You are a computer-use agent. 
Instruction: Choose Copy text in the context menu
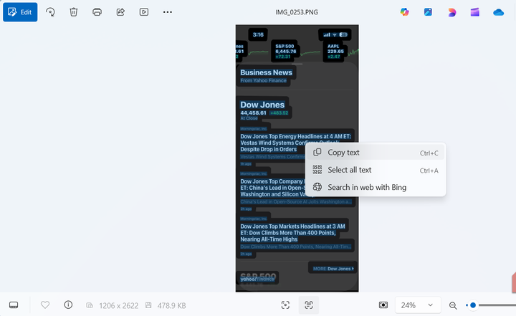pos(376,153)
